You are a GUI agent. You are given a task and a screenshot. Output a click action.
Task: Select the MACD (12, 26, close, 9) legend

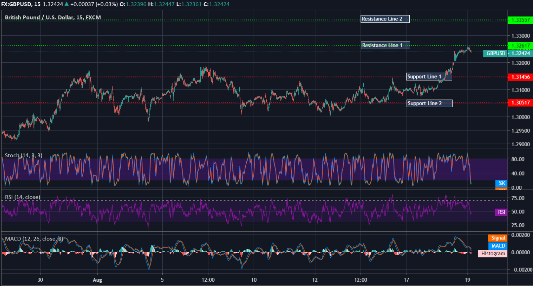[x=34, y=238]
